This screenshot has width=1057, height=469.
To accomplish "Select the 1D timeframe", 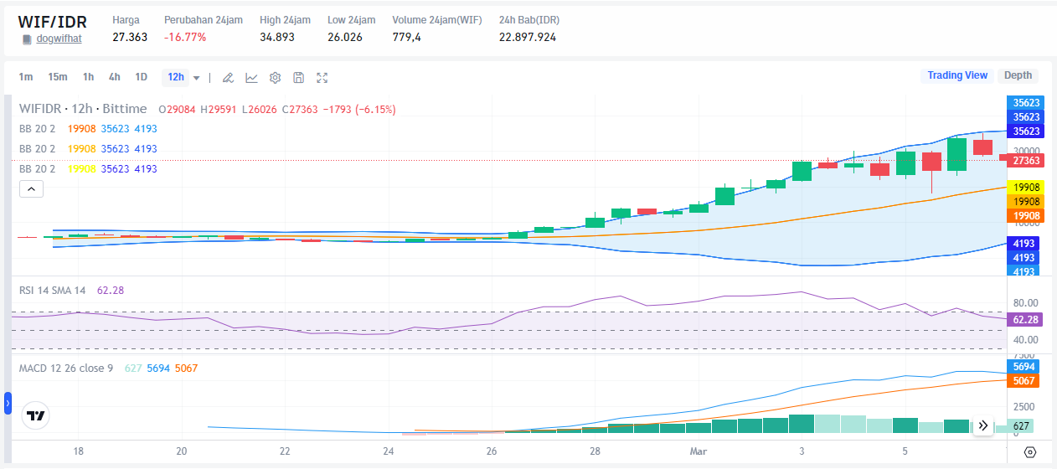I will [x=142, y=77].
